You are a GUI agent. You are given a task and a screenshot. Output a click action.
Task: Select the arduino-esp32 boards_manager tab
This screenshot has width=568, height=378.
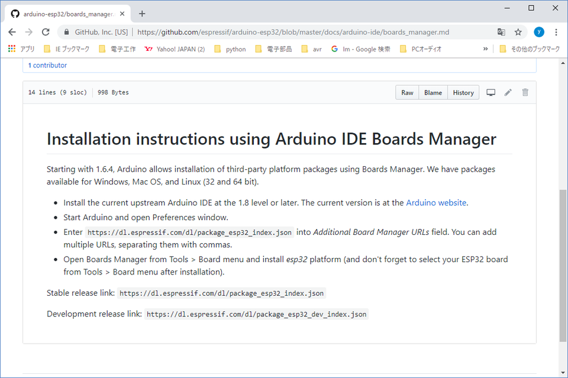pyautogui.click(x=64, y=14)
